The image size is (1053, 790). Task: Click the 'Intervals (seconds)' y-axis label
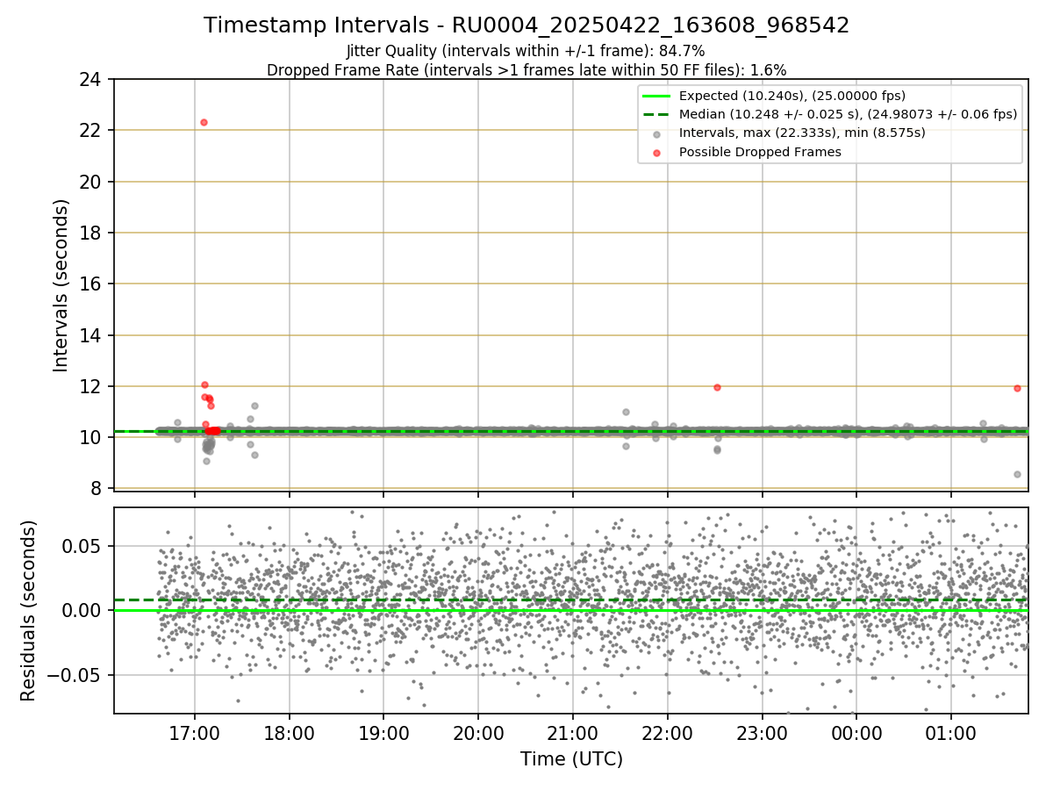(61, 284)
